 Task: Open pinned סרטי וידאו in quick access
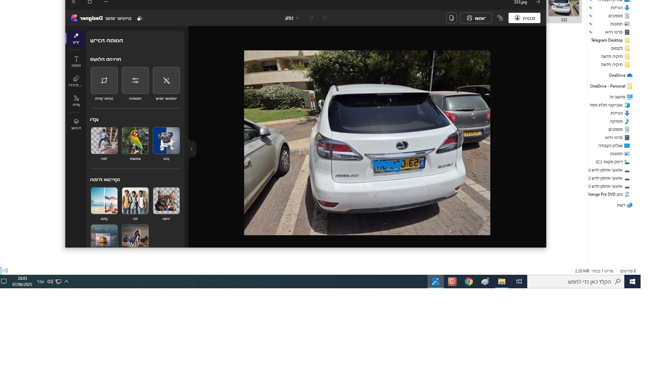(617, 32)
